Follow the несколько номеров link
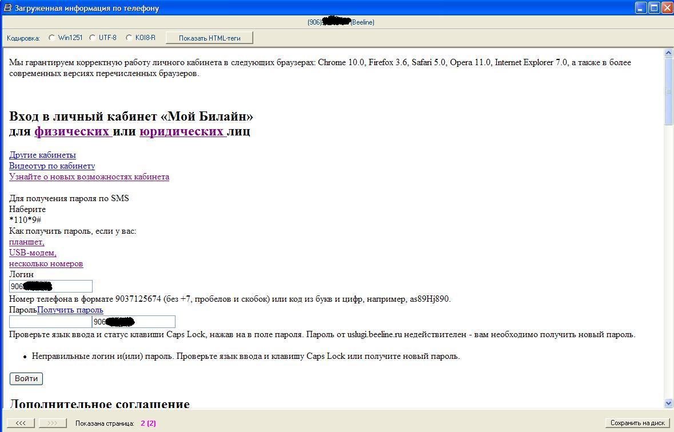 pyautogui.click(x=46, y=263)
